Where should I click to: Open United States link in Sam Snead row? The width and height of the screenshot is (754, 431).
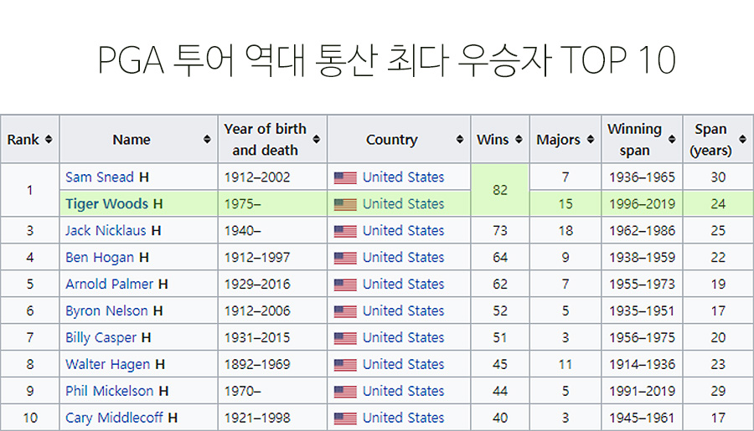404,177
